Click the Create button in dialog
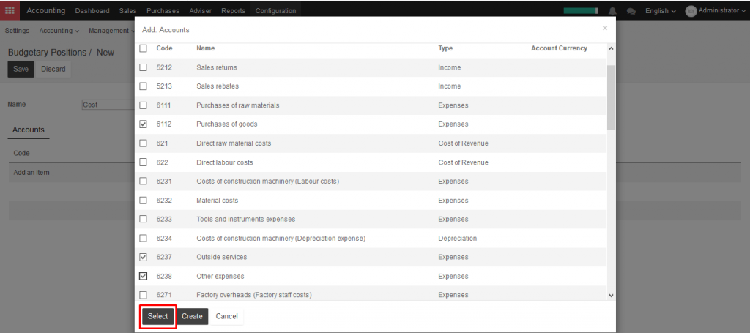The height and width of the screenshot is (333, 750). (x=193, y=316)
